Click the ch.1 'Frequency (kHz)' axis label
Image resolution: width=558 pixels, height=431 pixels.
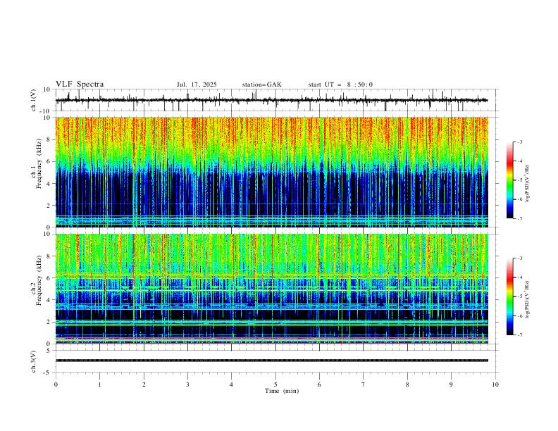coord(39,163)
